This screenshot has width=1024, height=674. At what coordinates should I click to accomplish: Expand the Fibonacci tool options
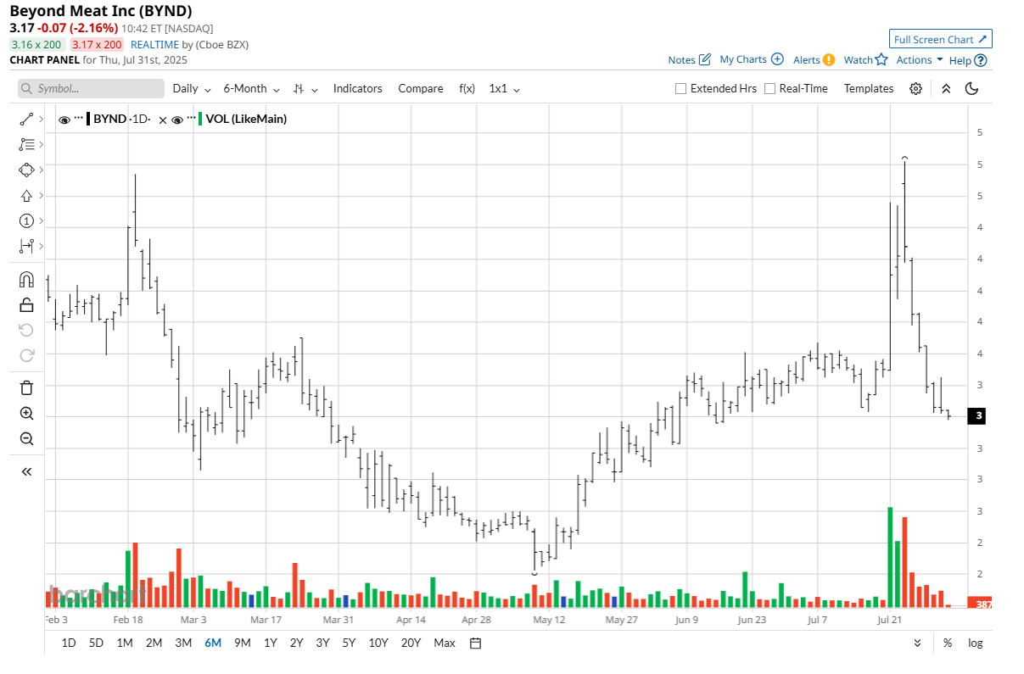click(40, 145)
